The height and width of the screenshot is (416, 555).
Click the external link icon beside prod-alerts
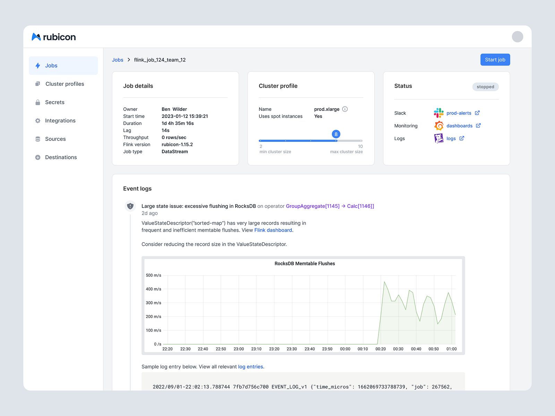477,113
